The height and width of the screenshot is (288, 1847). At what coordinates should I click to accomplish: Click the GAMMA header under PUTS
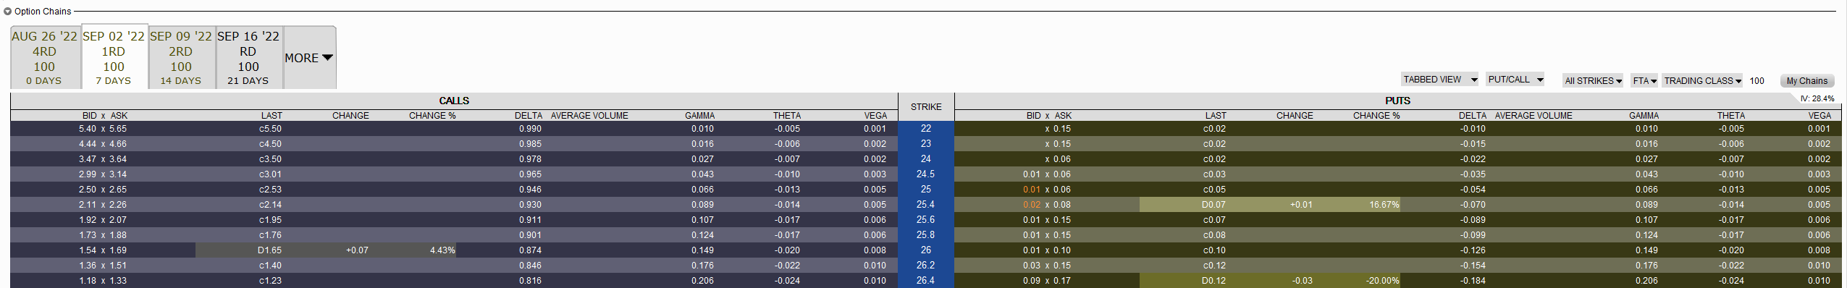tap(1644, 116)
